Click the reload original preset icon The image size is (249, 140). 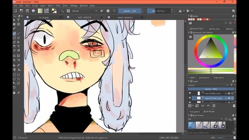tap(114, 11)
